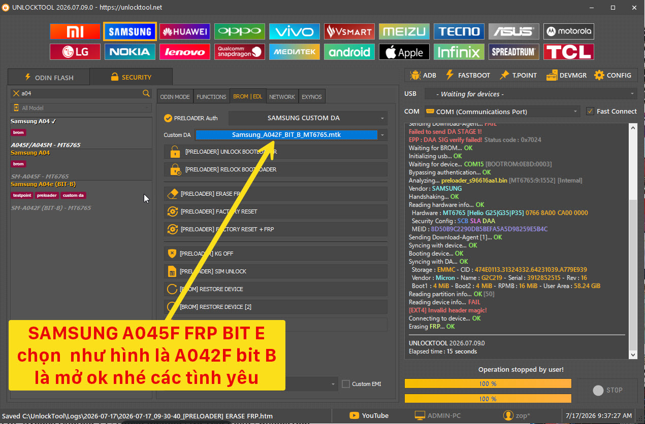Switch to the SECURITY tab
This screenshot has width=645, height=424.
[x=131, y=77]
